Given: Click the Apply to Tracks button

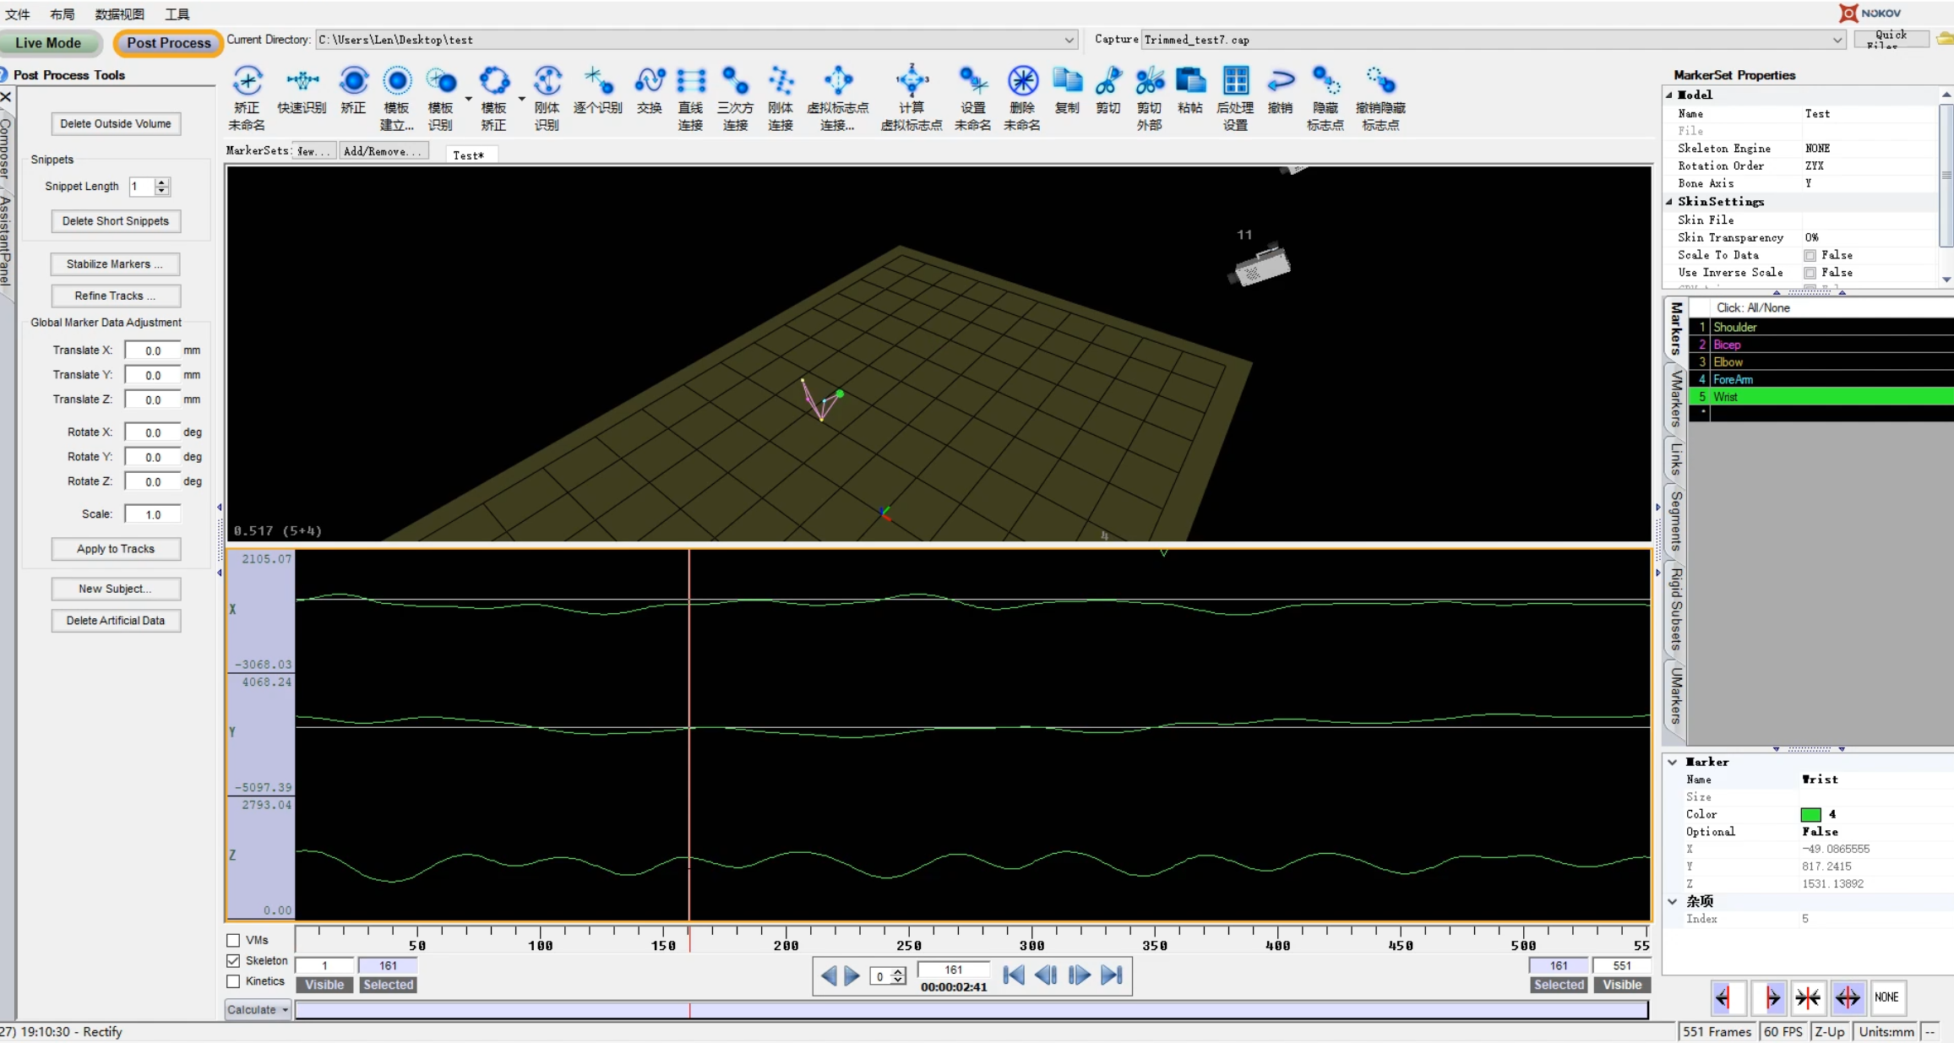Looking at the screenshot, I should [116, 549].
